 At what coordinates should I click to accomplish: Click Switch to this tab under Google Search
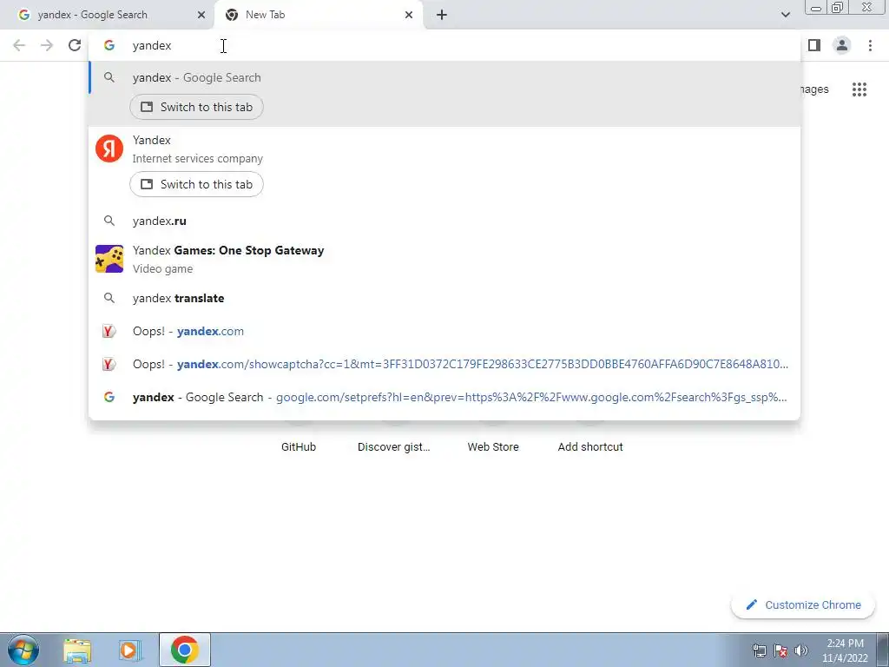click(197, 107)
